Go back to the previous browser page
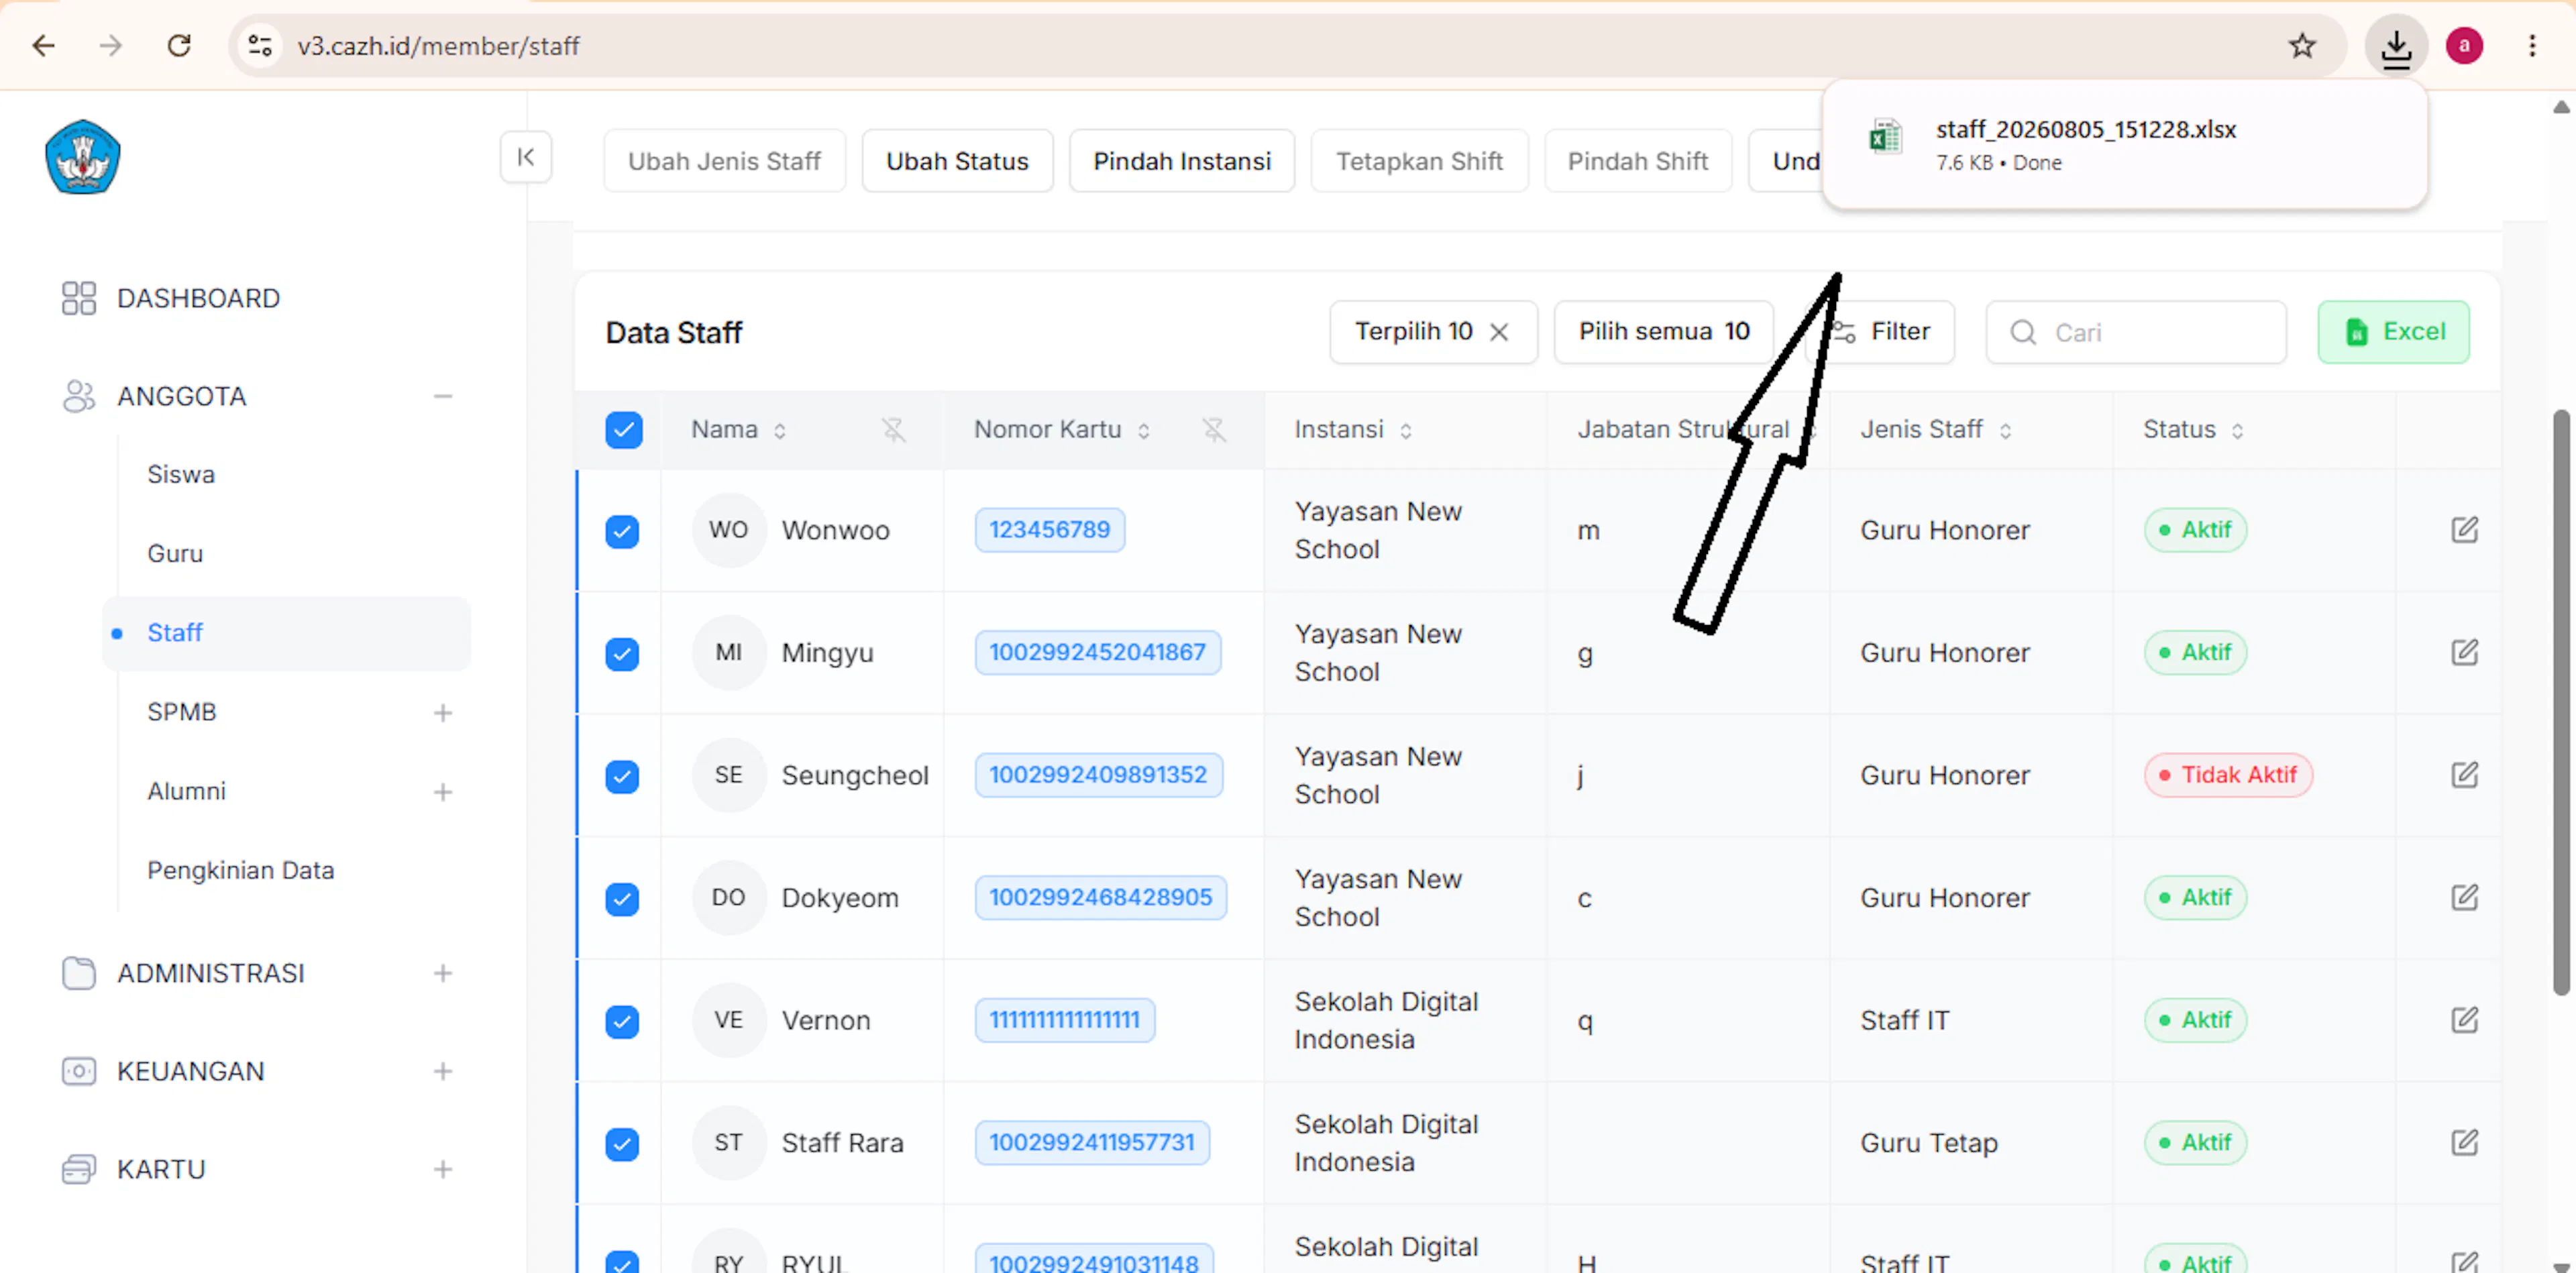 coord(44,46)
